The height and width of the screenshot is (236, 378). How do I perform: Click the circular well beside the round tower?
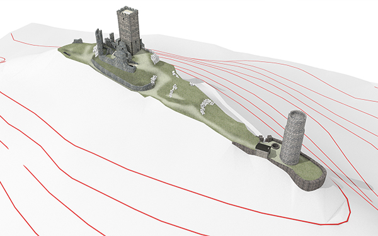pyautogui.click(x=276, y=146)
